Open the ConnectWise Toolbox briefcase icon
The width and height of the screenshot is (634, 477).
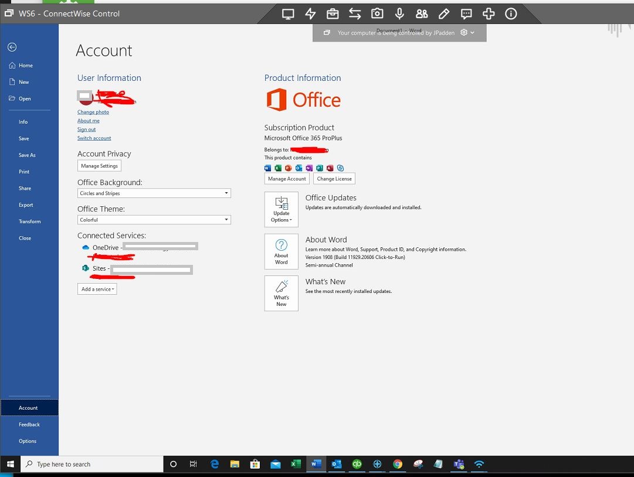pos(333,14)
